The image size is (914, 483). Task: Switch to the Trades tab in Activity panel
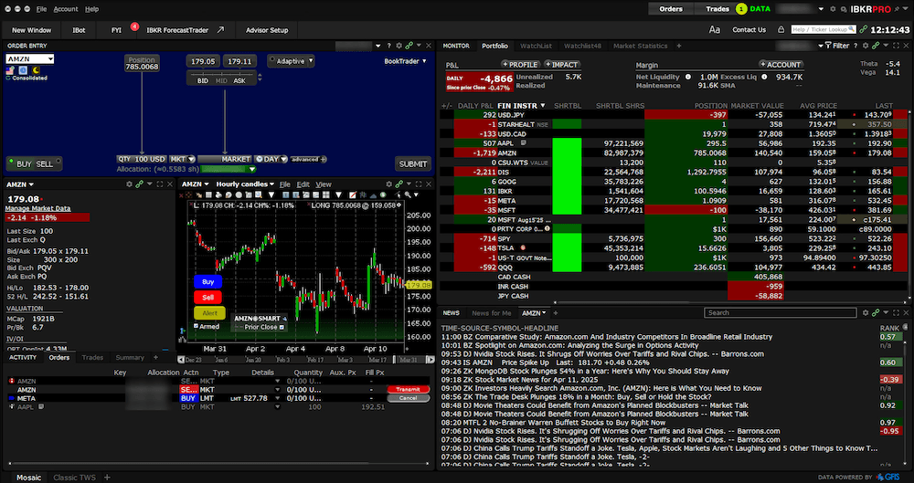coord(92,358)
